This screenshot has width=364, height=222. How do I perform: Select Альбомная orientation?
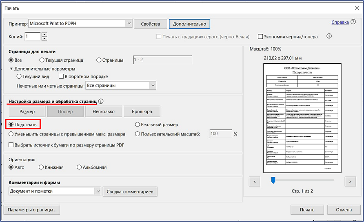79,167
